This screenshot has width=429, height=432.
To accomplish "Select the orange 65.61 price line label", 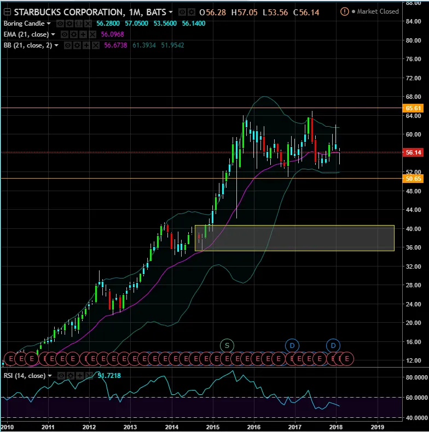I will 413,108.
